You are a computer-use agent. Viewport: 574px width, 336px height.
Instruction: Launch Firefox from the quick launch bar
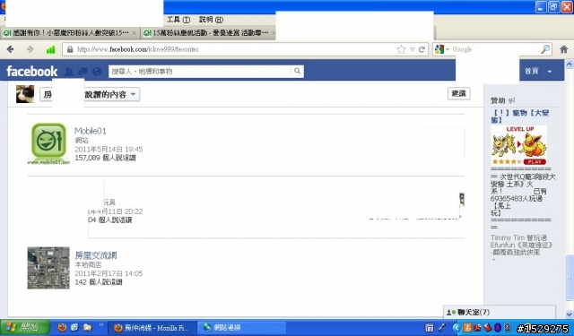(x=62, y=327)
